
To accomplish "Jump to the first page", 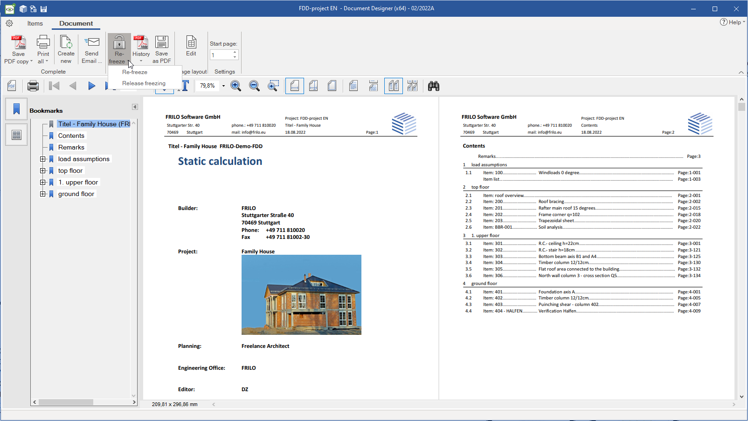I will click(54, 86).
